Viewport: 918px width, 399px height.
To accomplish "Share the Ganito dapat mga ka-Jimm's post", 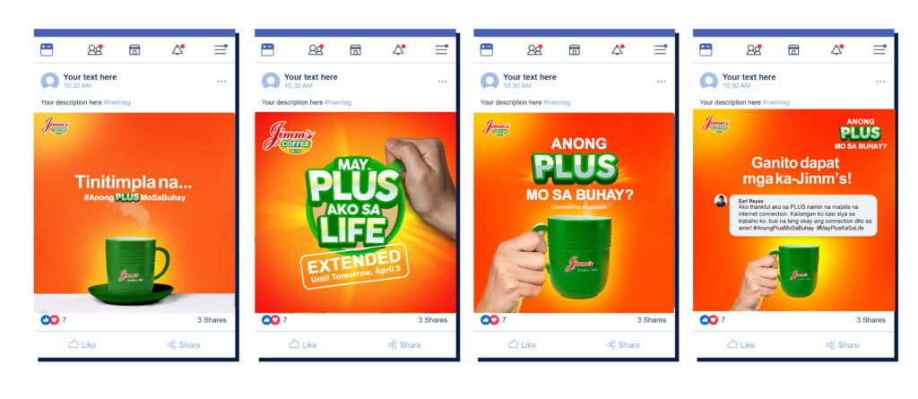I will [x=843, y=344].
